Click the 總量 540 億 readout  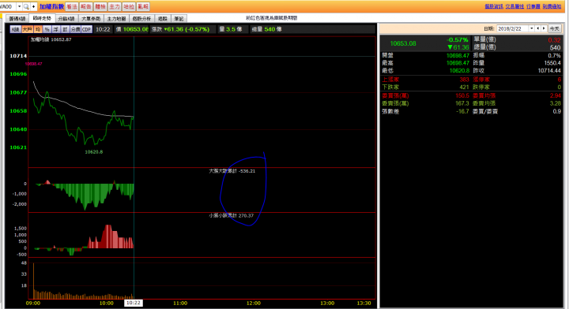coord(267,29)
